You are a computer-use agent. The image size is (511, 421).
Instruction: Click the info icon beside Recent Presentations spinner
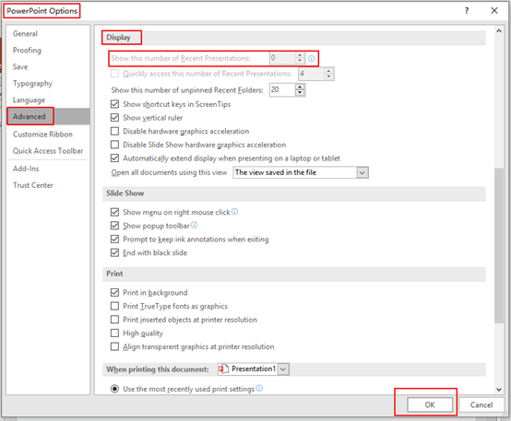click(x=311, y=59)
